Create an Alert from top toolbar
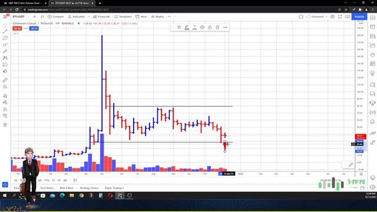Viewport: 377px width, 212px height. point(141,16)
